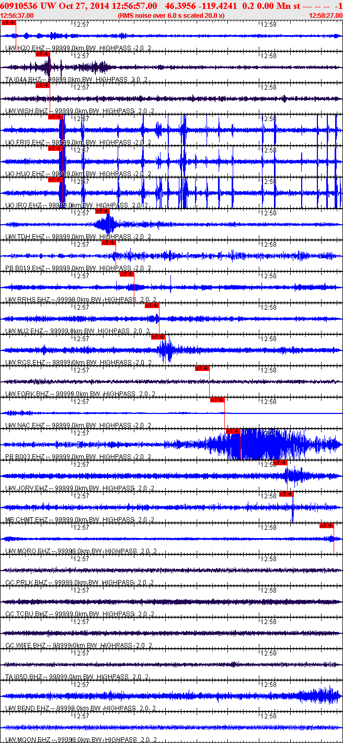Click the pick marker on PB.B003 trace
The image size is (343, 743).
[233, 431]
